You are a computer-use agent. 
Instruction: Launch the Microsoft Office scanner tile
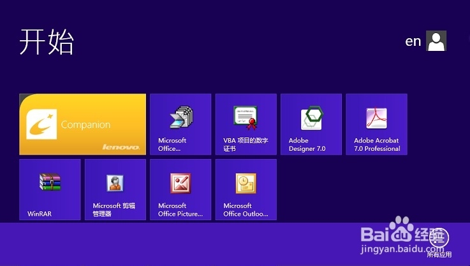pos(180,124)
